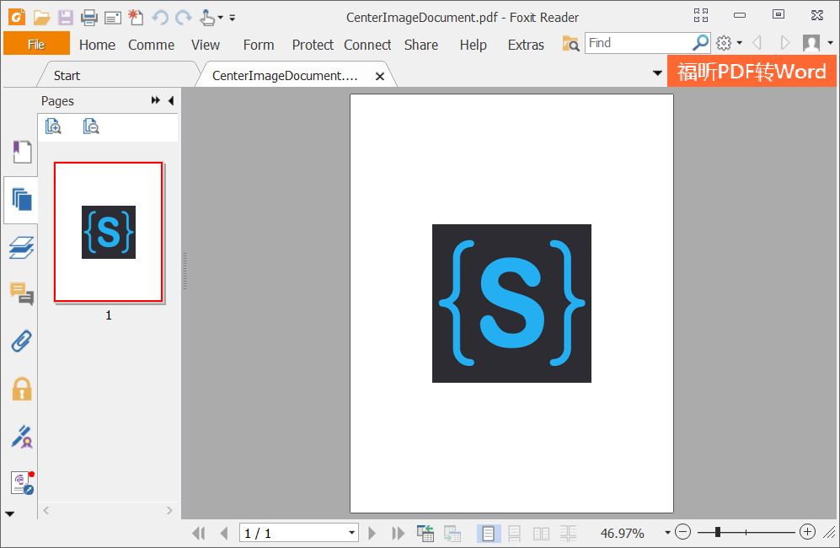This screenshot has width=840, height=548.
Task: Open a file with the folder icon
Action: click(41, 18)
